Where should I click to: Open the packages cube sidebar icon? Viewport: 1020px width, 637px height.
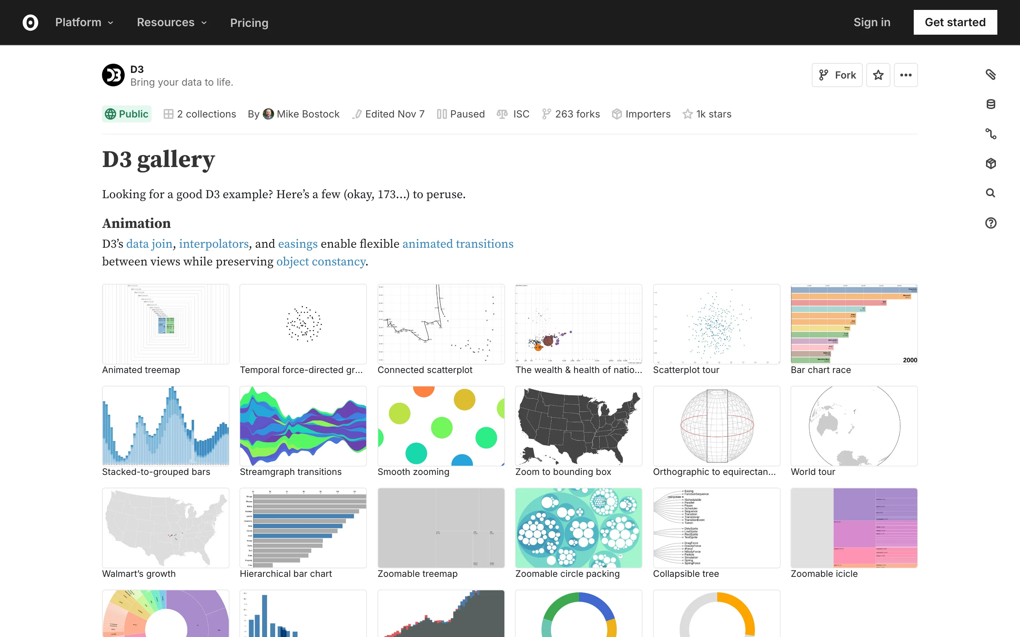tap(991, 163)
